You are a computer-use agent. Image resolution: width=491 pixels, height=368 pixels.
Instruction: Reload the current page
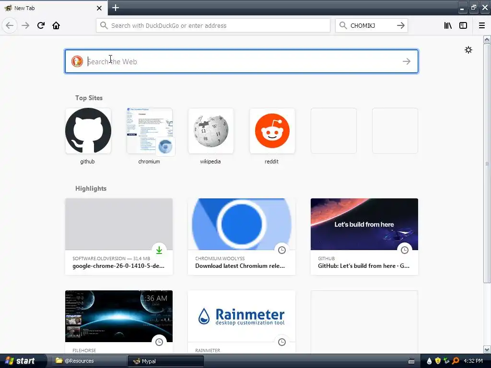[x=41, y=25]
